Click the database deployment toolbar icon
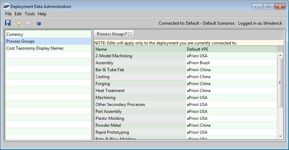The width and height of the screenshot is (289, 150). tap(38, 23)
